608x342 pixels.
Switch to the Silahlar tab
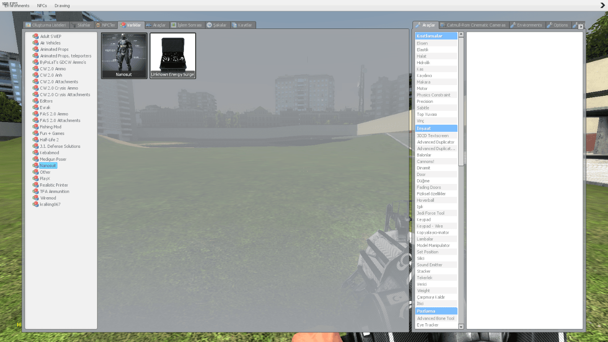(81, 25)
